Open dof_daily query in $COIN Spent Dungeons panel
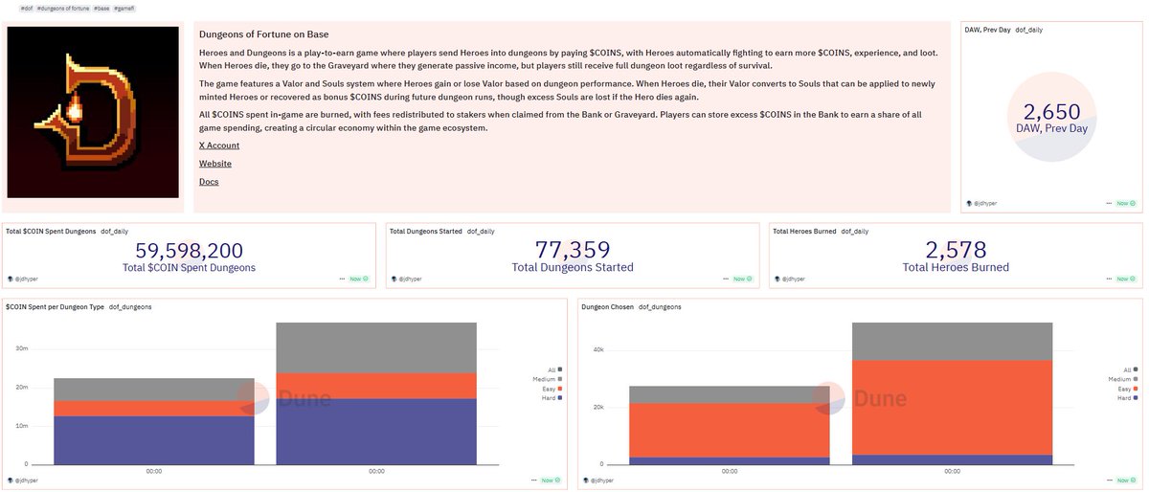 click(115, 231)
